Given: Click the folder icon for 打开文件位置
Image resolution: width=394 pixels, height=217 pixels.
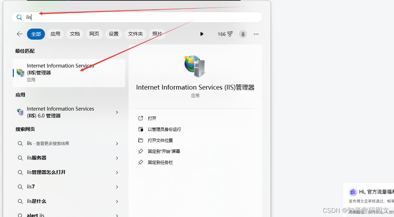Looking at the screenshot, I should tap(141, 140).
